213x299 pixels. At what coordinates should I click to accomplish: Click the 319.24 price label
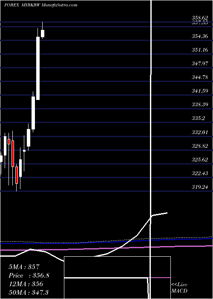(200, 187)
